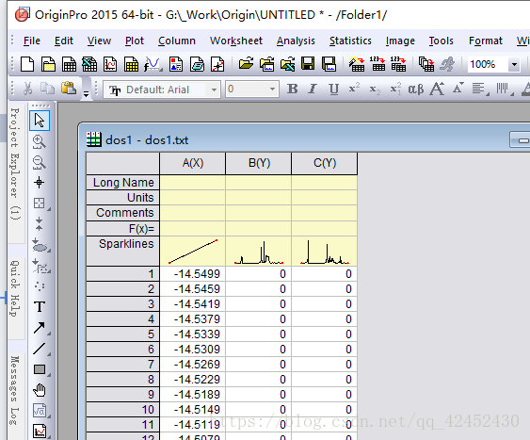Open the Image menu

pos(400,41)
